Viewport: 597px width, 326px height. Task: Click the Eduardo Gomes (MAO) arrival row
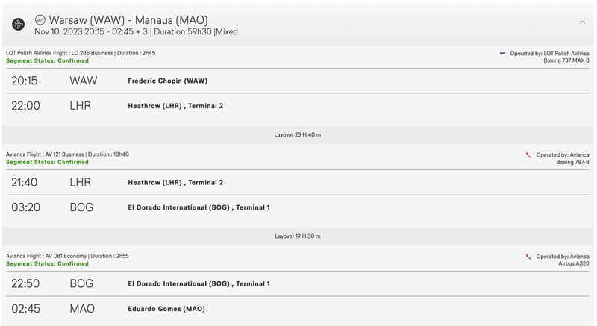tap(298, 309)
